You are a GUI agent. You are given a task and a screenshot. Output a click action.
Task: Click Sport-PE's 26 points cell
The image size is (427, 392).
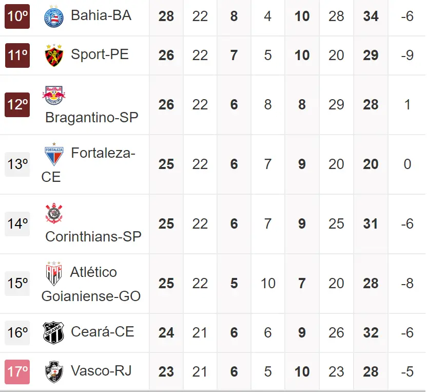click(x=166, y=55)
